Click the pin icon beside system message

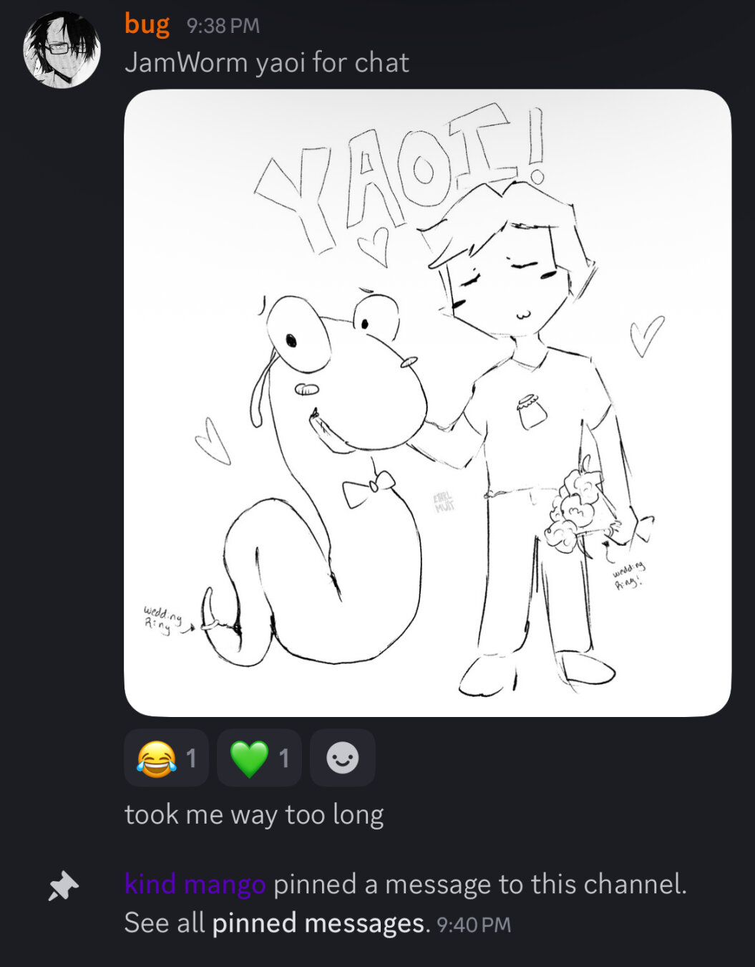click(63, 886)
